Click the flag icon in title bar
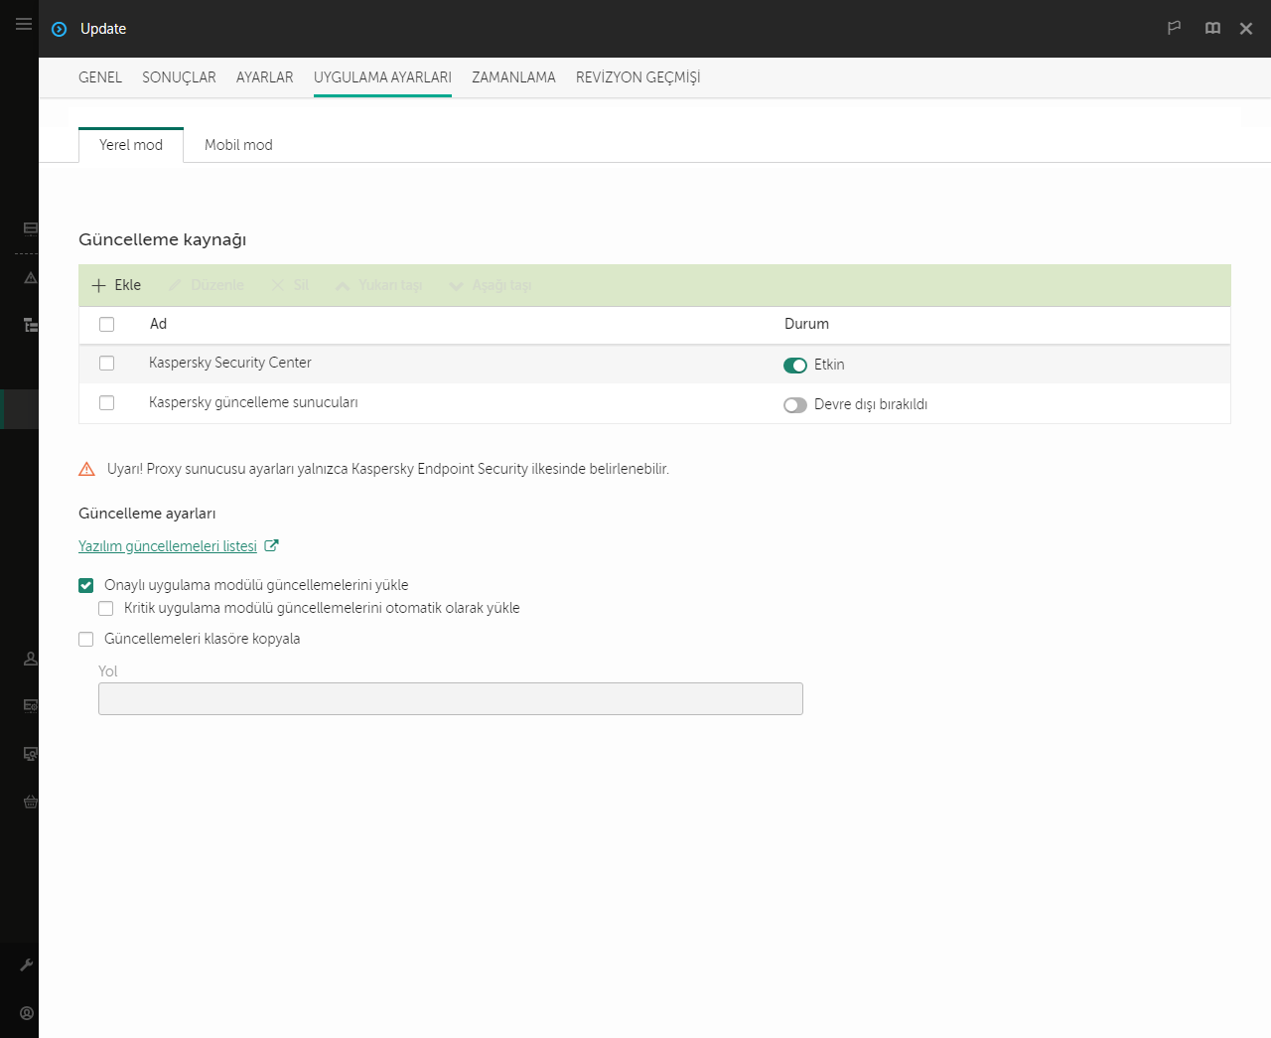 (x=1174, y=28)
